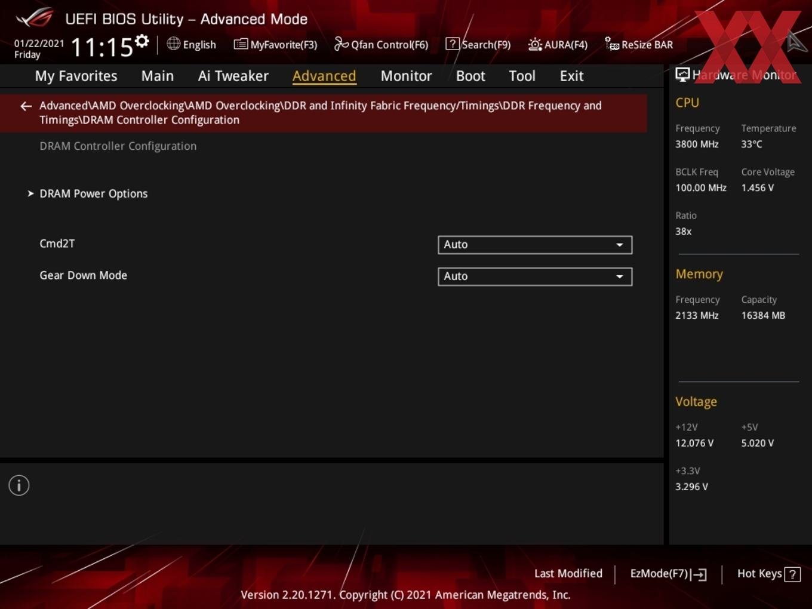Click the EzMode exit arrow icon
This screenshot has height=609, width=812.
[x=699, y=574]
